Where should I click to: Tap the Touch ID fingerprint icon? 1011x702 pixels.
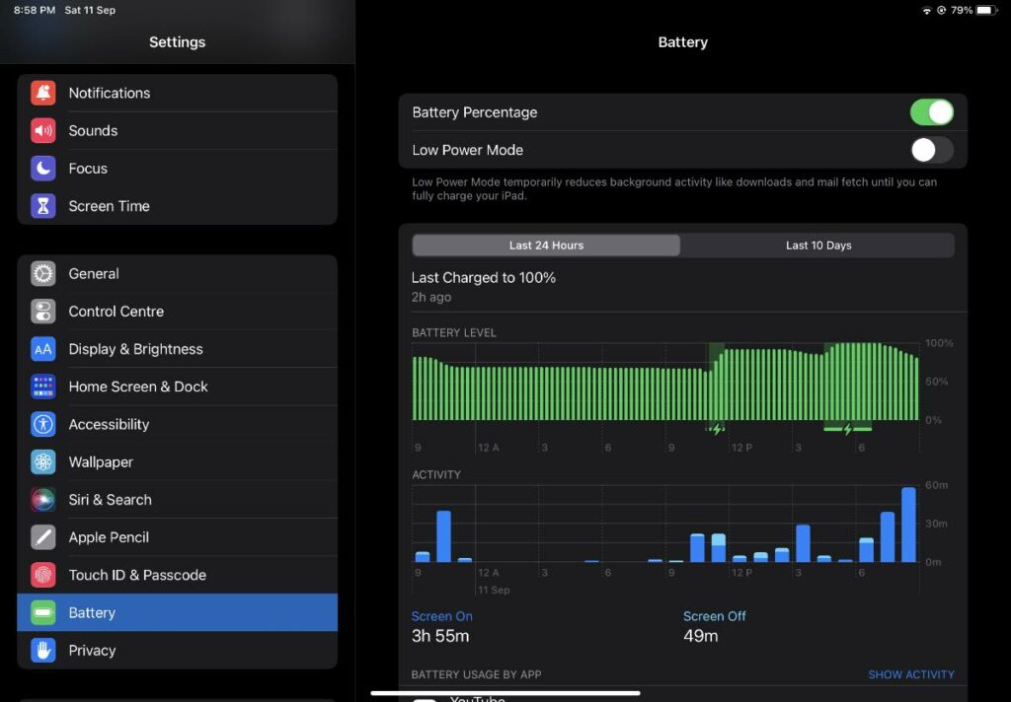(42, 575)
